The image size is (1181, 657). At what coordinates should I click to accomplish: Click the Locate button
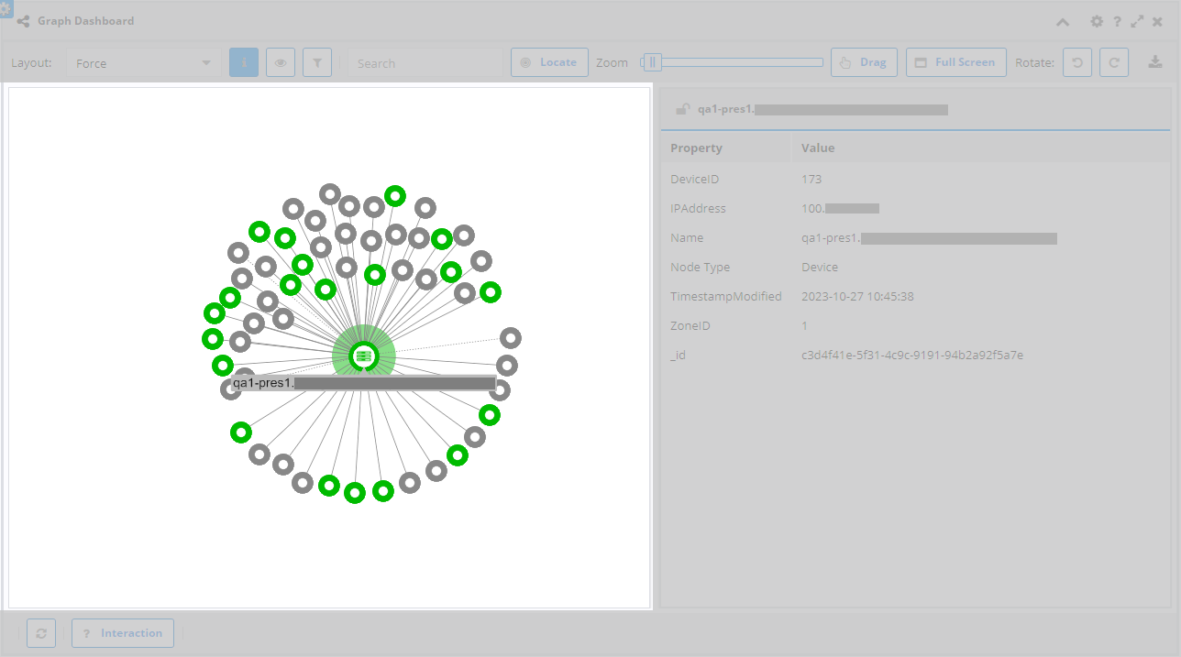pyautogui.click(x=549, y=61)
